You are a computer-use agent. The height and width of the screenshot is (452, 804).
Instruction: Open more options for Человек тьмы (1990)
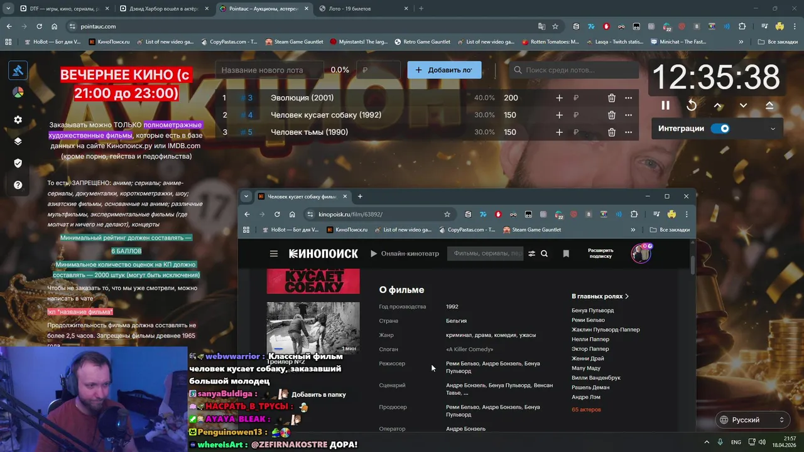tap(628, 132)
